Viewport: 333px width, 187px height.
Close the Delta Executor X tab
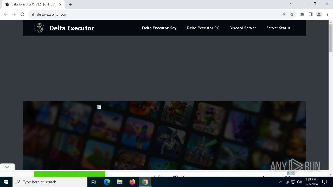(60, 4)
